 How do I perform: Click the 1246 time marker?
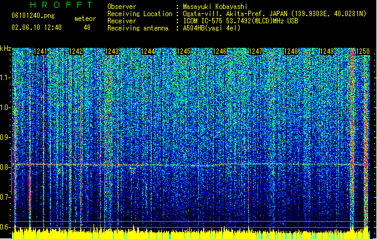tap(220, 51)
